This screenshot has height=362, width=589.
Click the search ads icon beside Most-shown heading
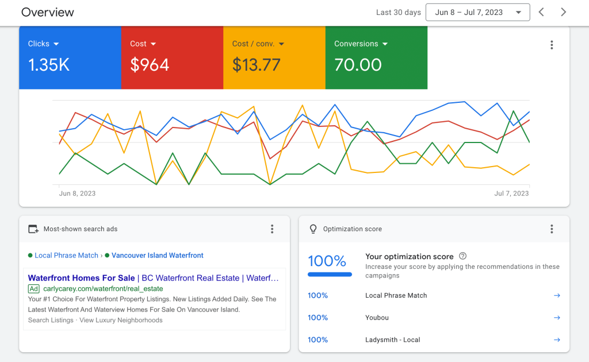click(x=33, y=229)
